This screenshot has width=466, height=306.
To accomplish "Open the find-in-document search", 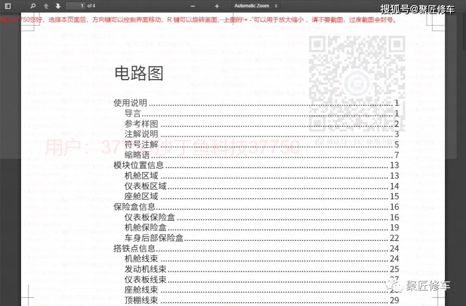I will pyautogui.click(x=33, y=6).
